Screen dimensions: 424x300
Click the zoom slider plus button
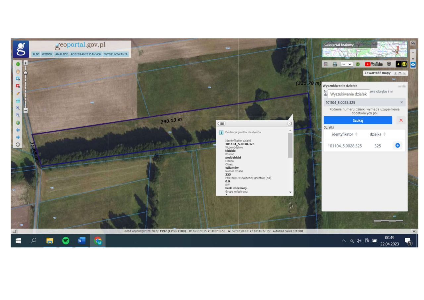tap(26, 63)
